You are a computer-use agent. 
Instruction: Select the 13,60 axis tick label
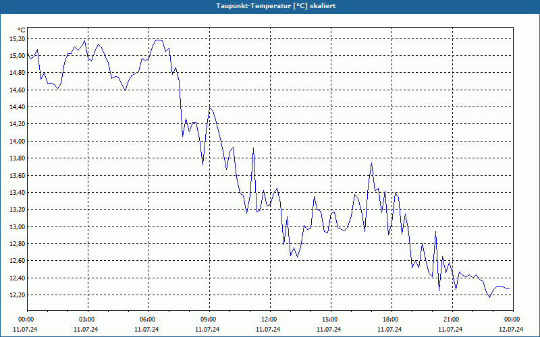point(17,175)
